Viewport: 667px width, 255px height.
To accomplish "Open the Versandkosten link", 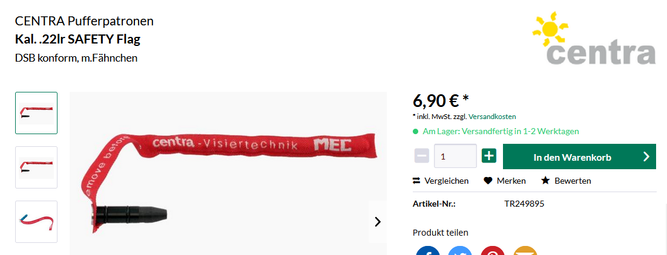I will pyautogui.click(x=492, y=116).
